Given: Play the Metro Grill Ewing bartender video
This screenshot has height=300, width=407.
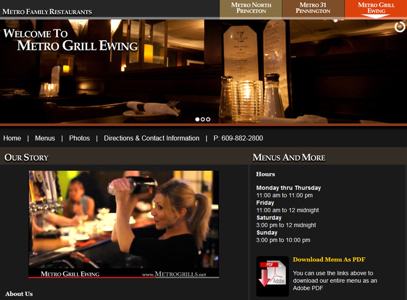Looking at the screenshot, I should (x=124, y=224).
